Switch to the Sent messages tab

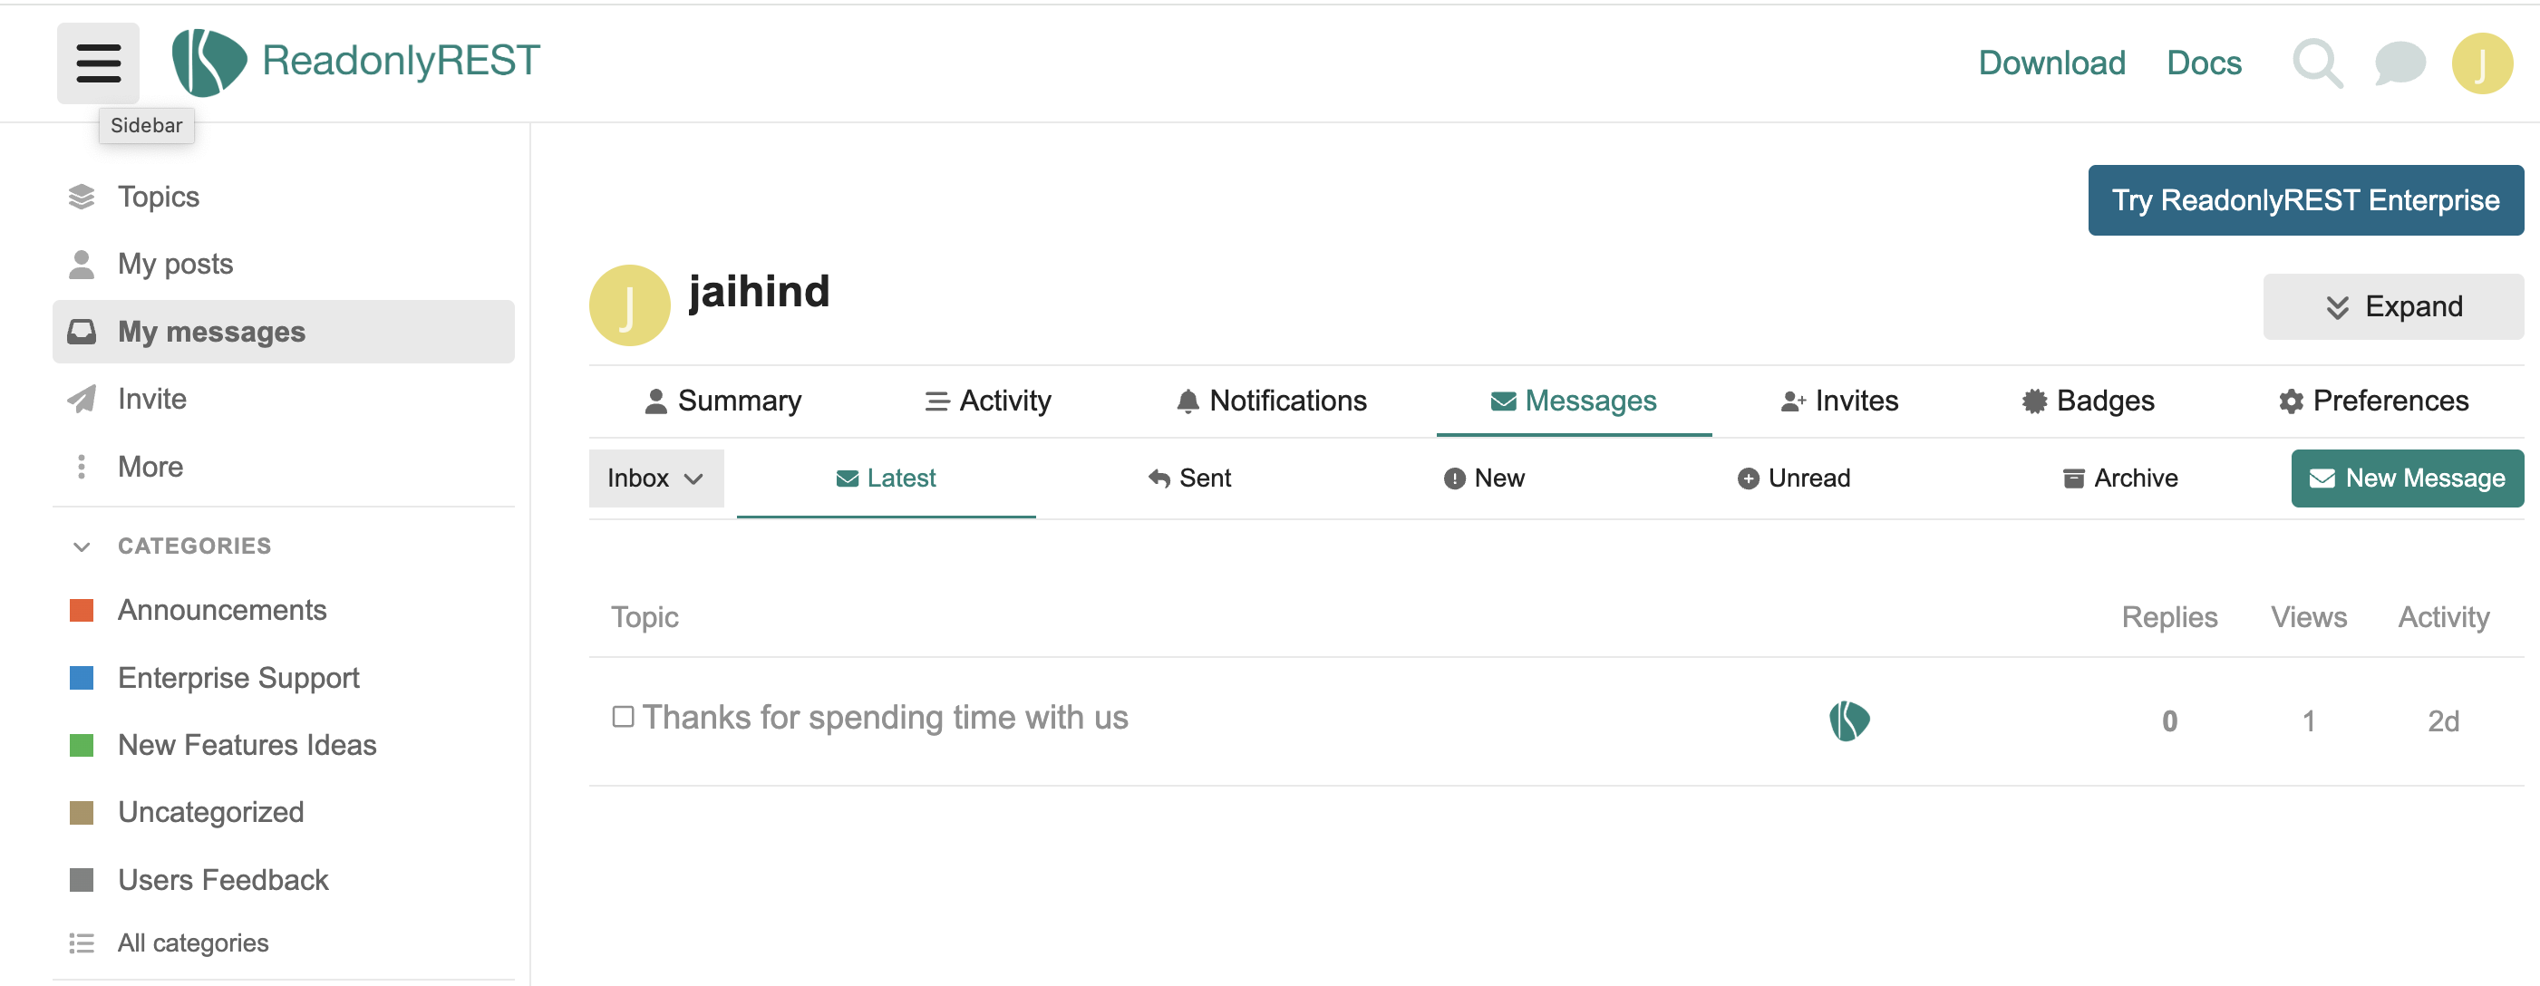pyautogui.click(x=1190, y=479)
